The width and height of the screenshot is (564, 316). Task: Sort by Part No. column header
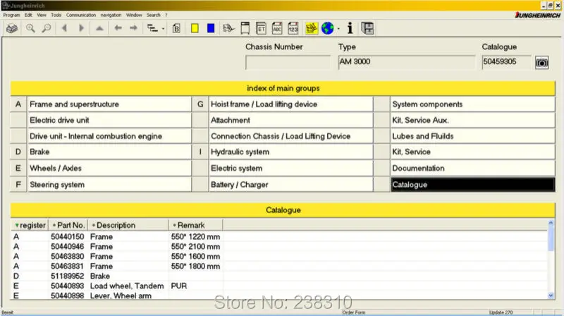[x=68, y=225]
